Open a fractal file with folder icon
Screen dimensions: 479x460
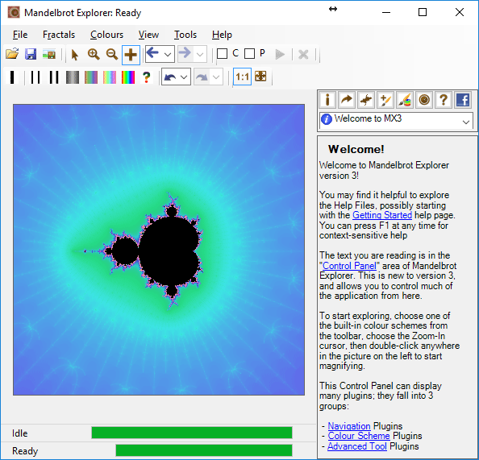12,54
